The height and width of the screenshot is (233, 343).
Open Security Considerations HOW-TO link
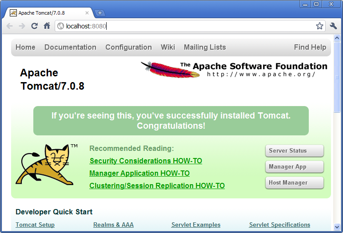click(x=146, y=161)
